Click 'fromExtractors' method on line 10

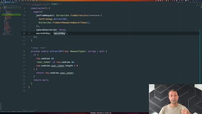coord(79,16)
